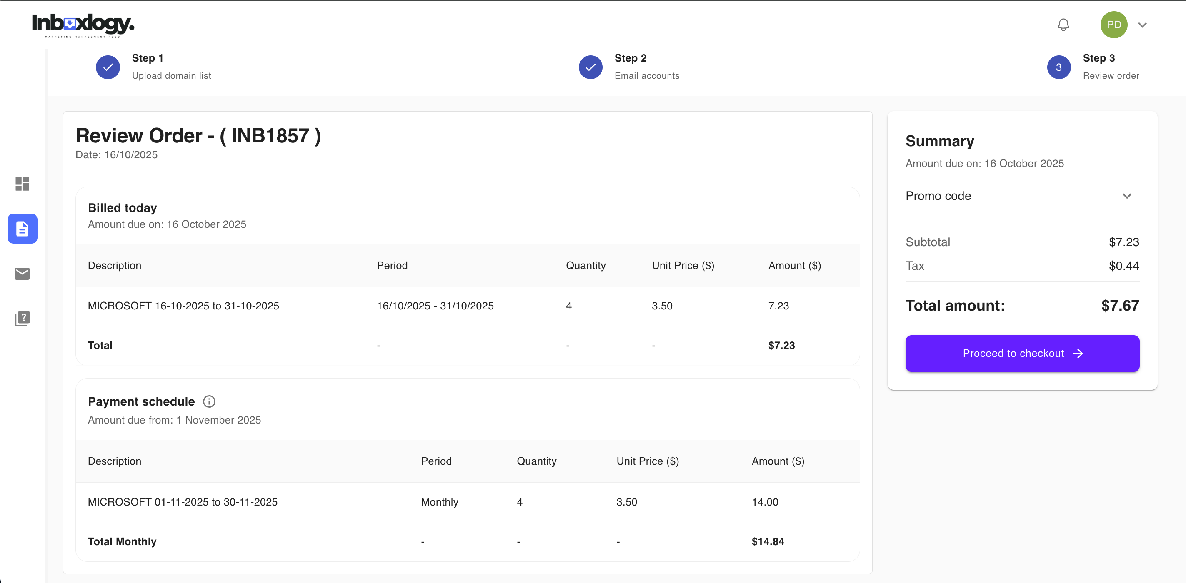This screenshot has width=1186, height=583.
Task: Click the period '16/10/2025 - 31/10/2025'
Action: 435,306
